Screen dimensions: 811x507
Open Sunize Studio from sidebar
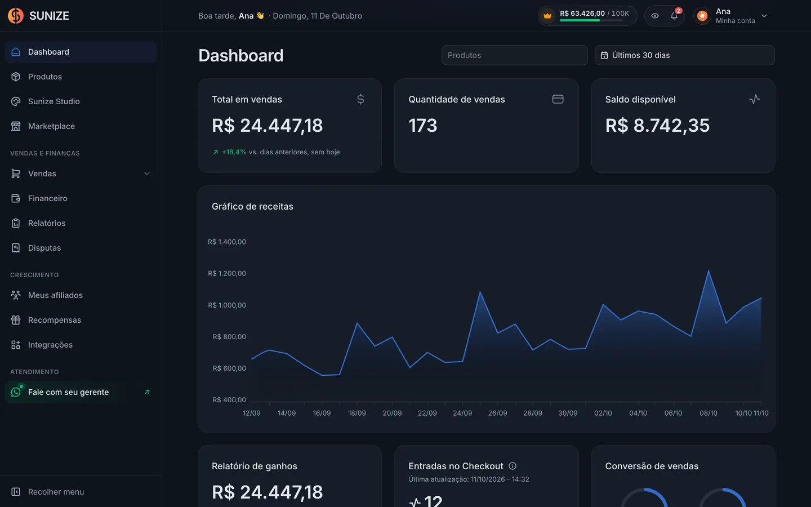(81, 101)
